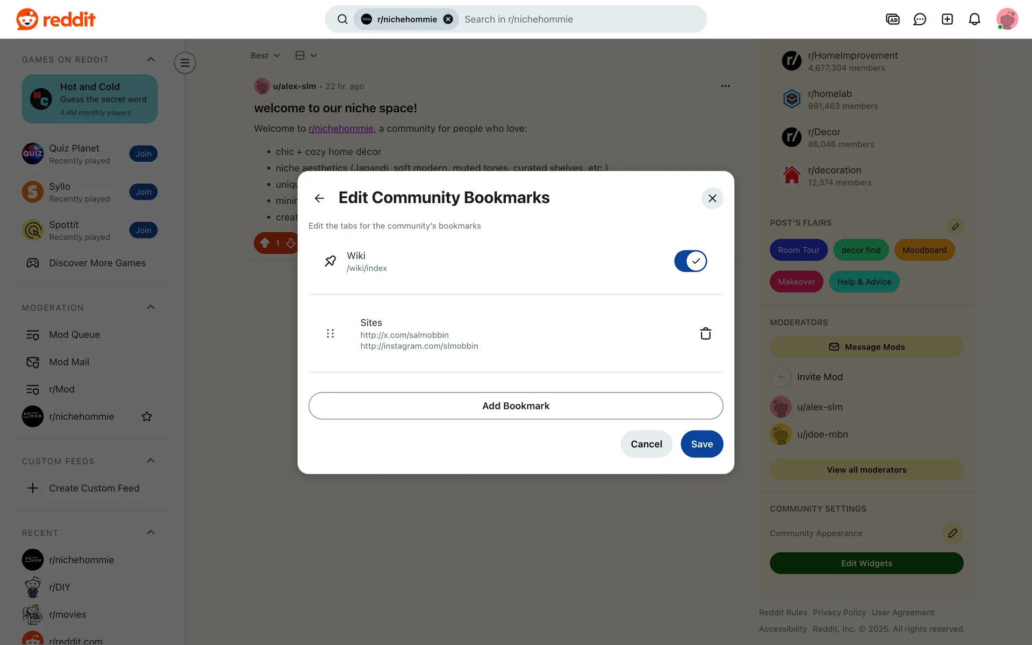Remove r/nichehommie filter from search bar
The image size is (1032, 645).
pyautogui.click(x=448, y=19)
